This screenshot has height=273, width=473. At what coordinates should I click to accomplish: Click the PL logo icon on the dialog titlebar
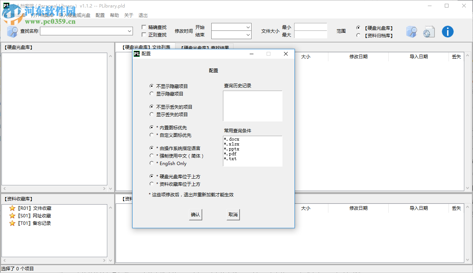tap(137, 54)
